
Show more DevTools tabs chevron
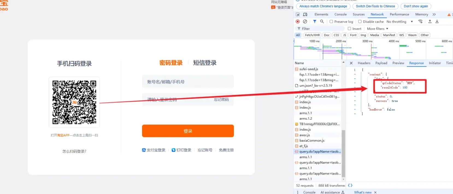pos(434,14)
